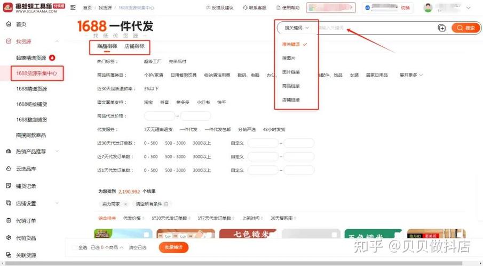Sort by 上架时间
Image resolution: width=483 pixels, height=266 pixels.
click(252, 218)
